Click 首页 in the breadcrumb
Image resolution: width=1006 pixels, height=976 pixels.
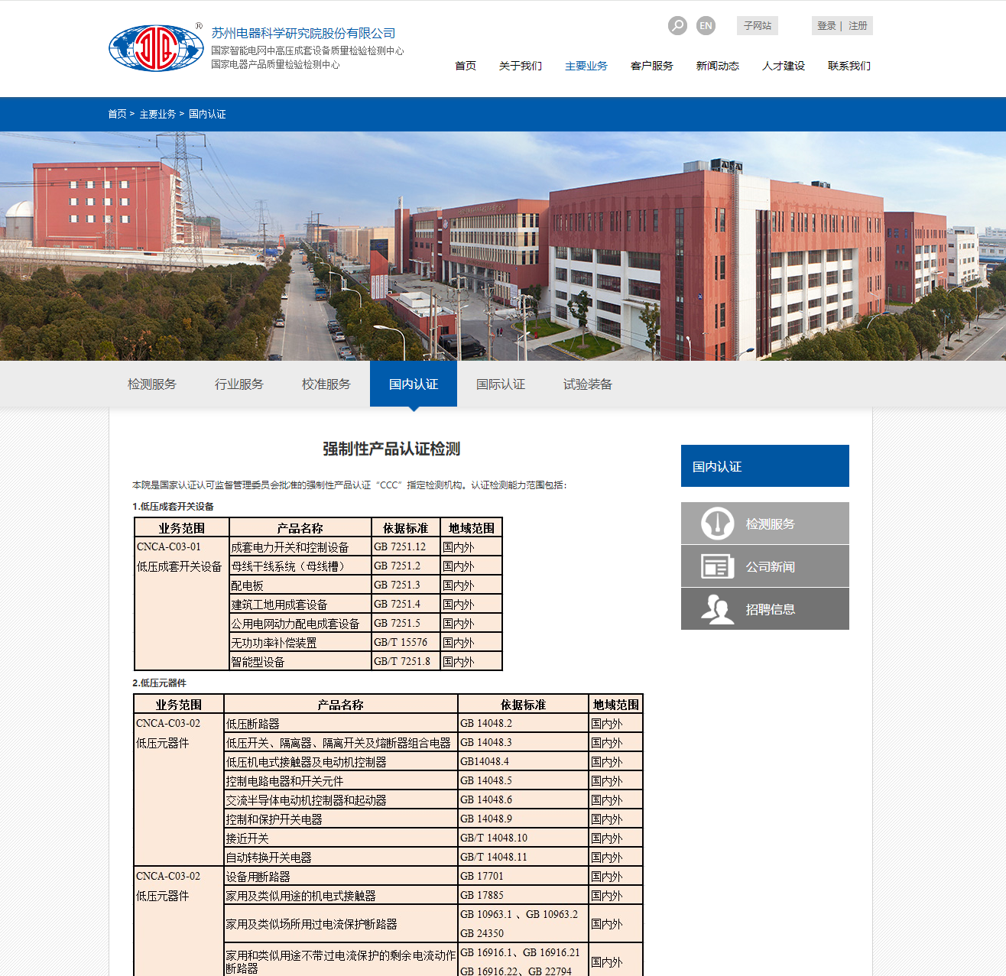[x=117, y=114]
